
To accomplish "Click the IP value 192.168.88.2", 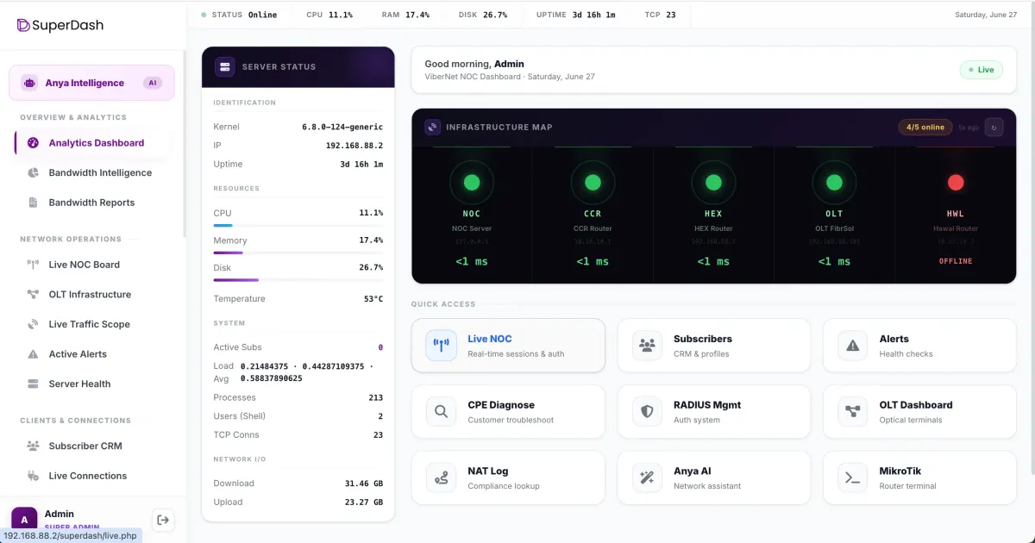I will (354, 146).
